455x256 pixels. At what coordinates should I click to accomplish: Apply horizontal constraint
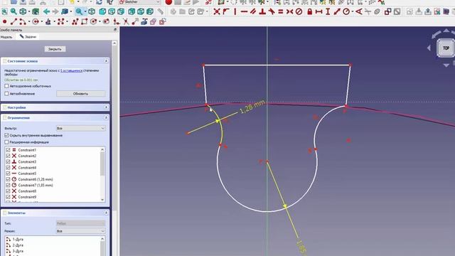tap(245, 11)
